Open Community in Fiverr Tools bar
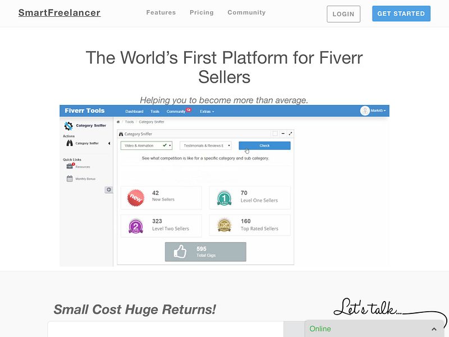Screen dimensions: 449x337 click(176, 111)
